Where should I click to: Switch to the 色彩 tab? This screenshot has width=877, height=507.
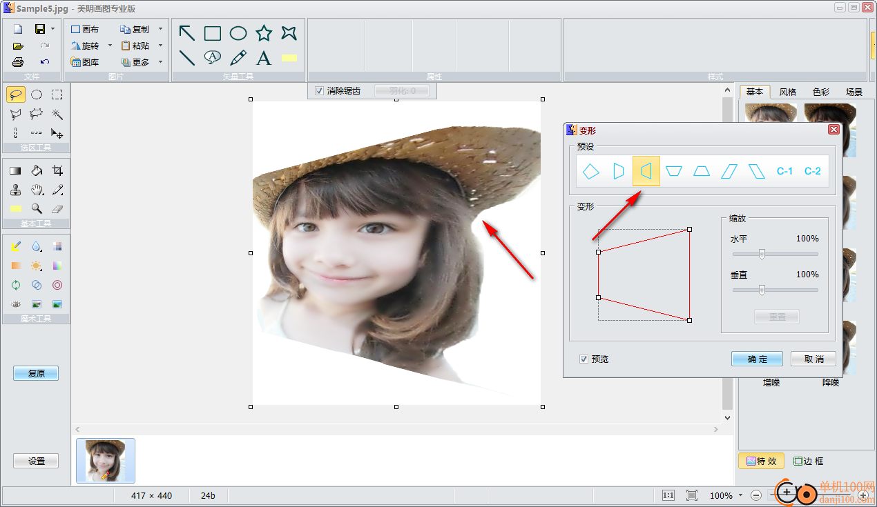(x=821, y=92)
